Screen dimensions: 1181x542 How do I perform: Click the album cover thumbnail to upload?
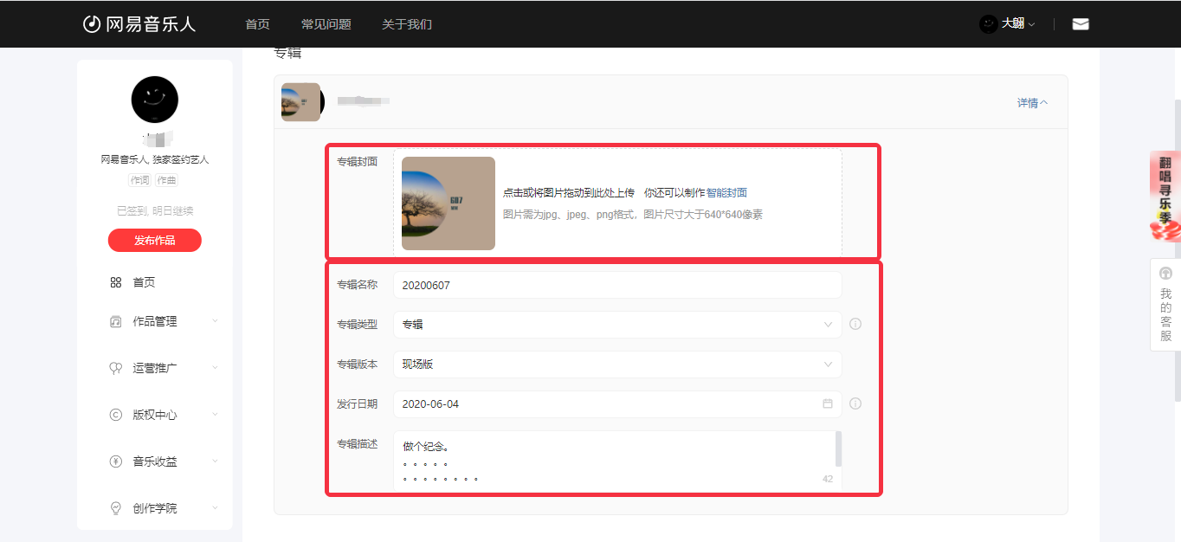(449, 203)
